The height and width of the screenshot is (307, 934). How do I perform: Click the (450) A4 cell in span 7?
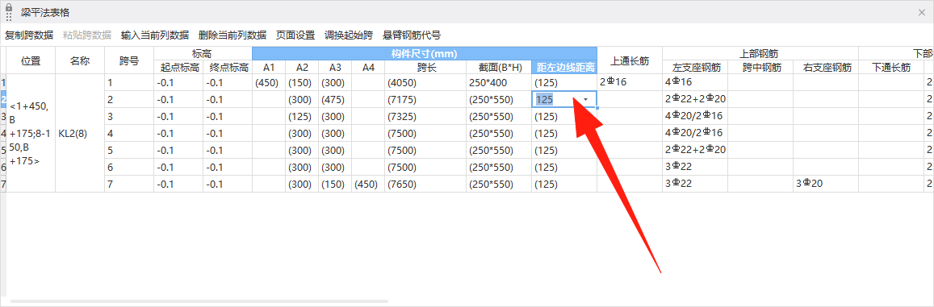click(368, 184)
